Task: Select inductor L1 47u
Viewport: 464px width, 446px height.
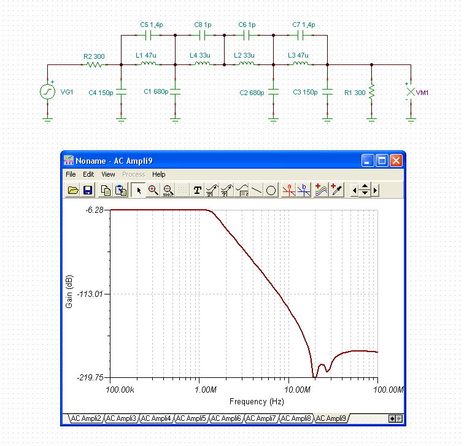Action: tap(149, 63)
